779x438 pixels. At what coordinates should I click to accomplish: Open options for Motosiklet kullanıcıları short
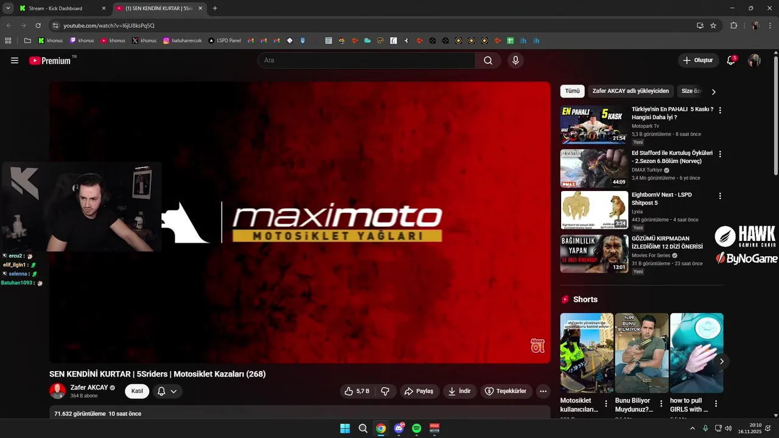(606, 403)
